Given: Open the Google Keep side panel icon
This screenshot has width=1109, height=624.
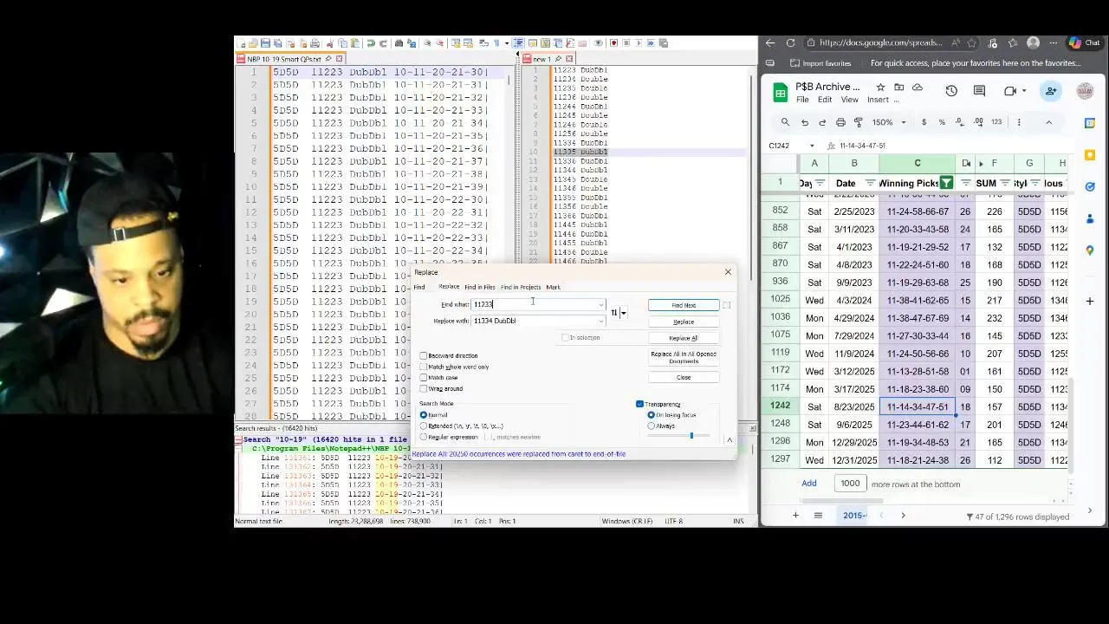Looking at the screenshot, I should pyautogui.click(x=1090, y=155).
